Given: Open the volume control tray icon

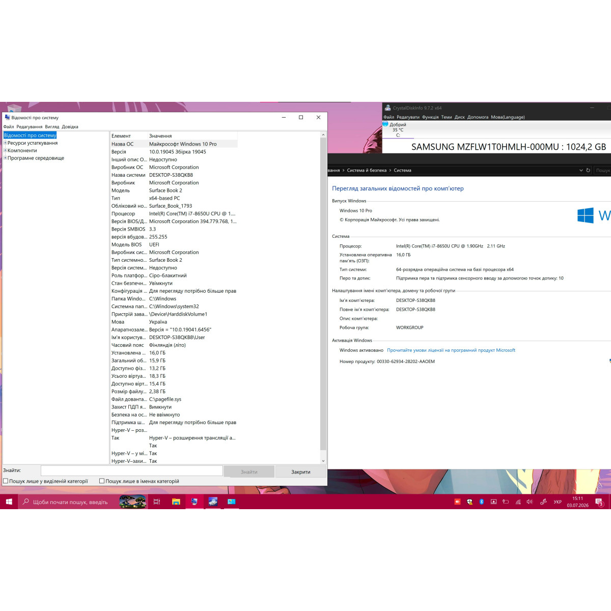Looking at the screenshot, I should pyautogui.click(x=530, y=502).
